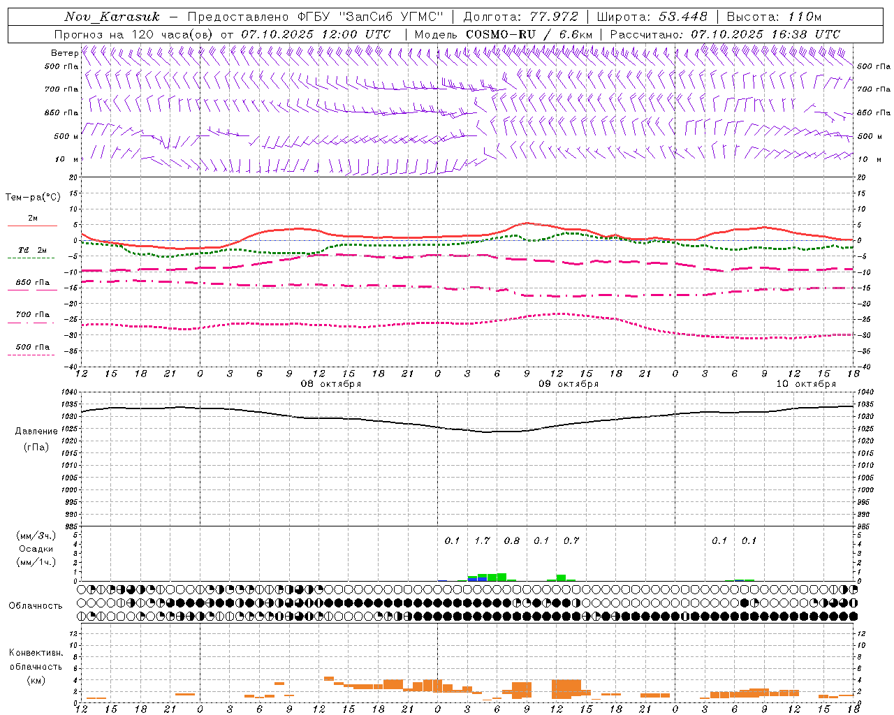Click '10 м' wind level label on left

click(x=67, y=159)
